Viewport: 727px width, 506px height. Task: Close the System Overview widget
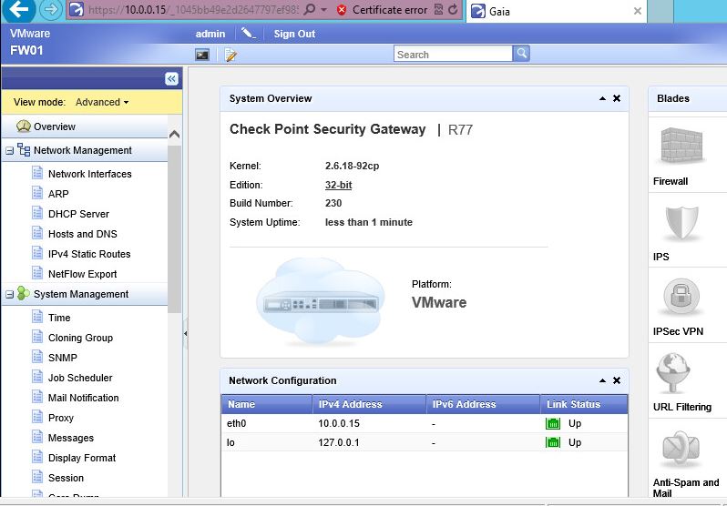pos(617,98)
